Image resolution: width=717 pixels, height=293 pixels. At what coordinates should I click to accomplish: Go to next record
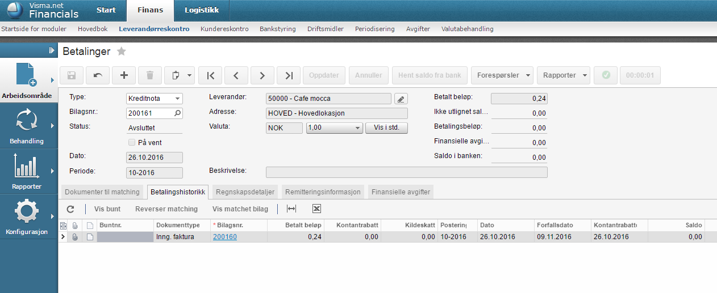pos(262,75)
